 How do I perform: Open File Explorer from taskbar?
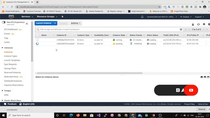tap(85, 115)
